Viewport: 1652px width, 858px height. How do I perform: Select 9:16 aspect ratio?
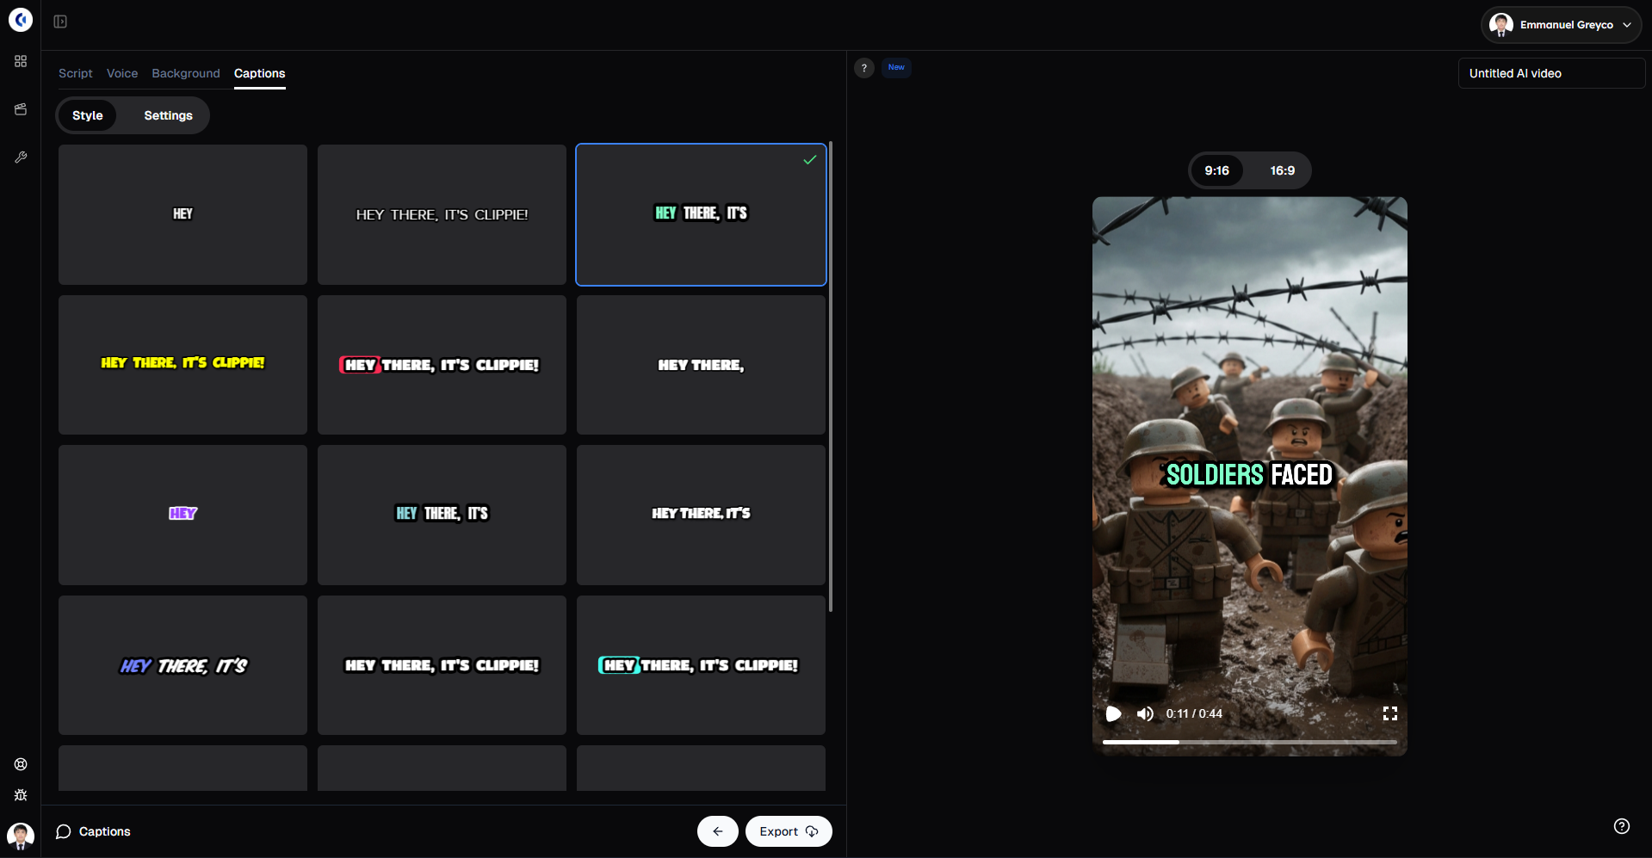[x=1217, y=170]
